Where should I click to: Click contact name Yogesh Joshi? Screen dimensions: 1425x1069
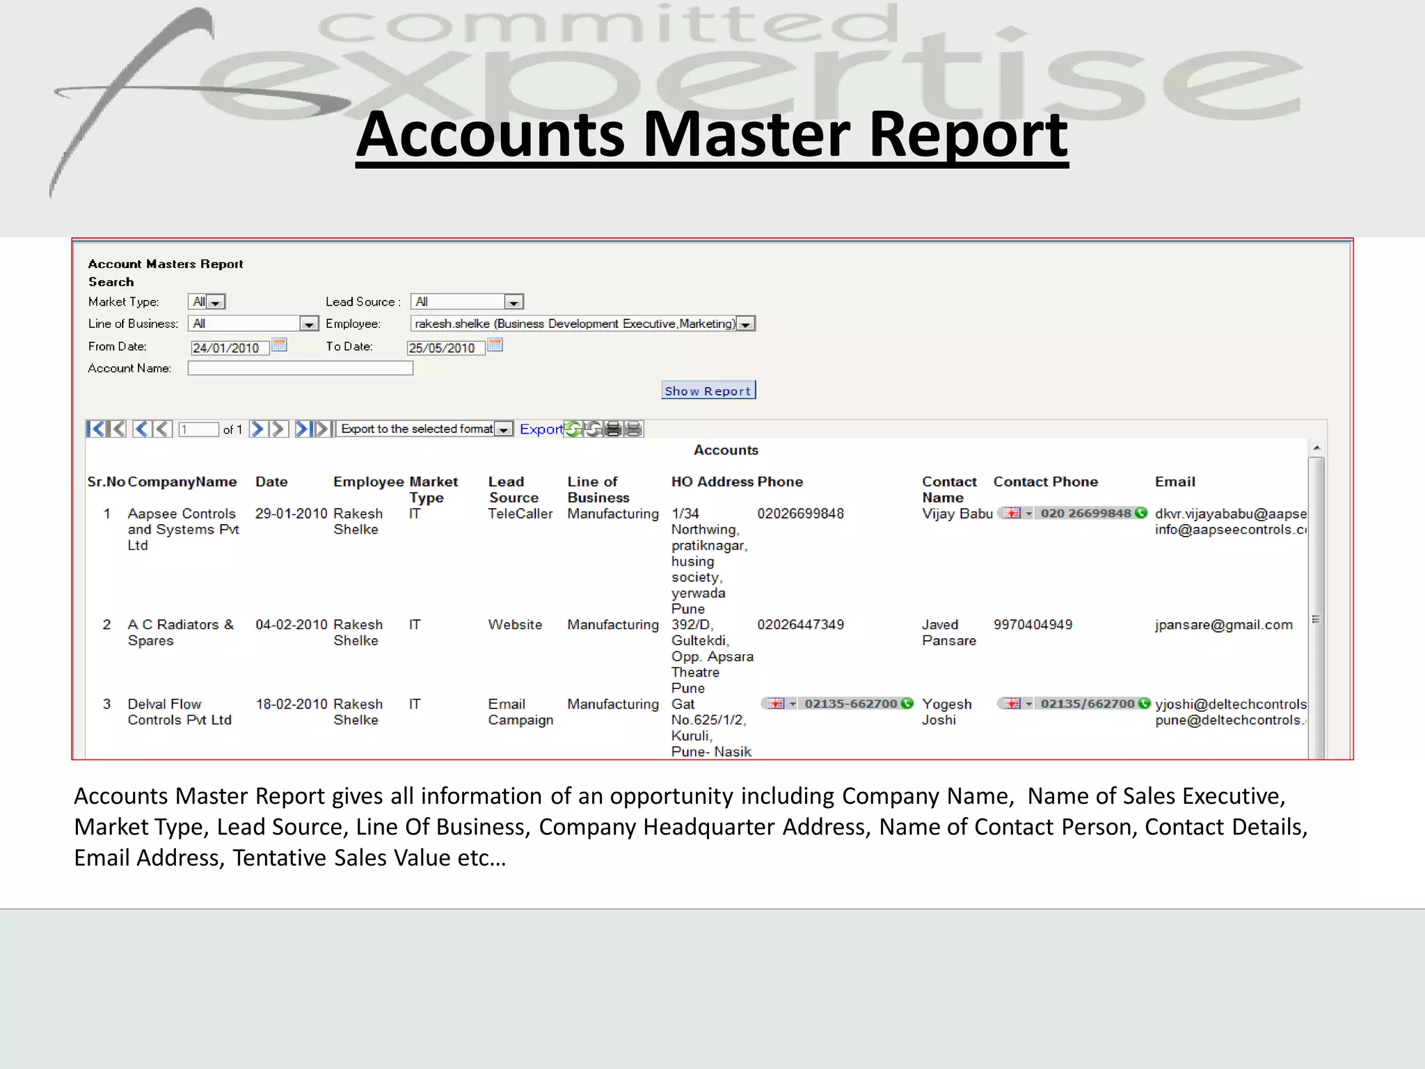pos(947,712)
